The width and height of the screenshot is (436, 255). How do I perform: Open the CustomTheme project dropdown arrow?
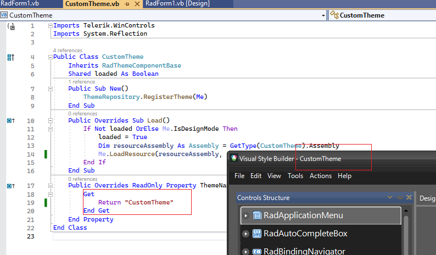323,15
